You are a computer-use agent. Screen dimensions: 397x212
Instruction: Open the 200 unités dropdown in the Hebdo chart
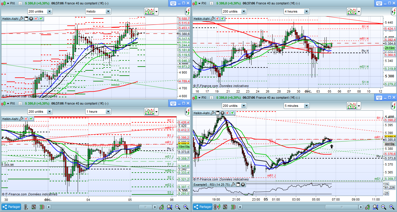tap(40, 11)
